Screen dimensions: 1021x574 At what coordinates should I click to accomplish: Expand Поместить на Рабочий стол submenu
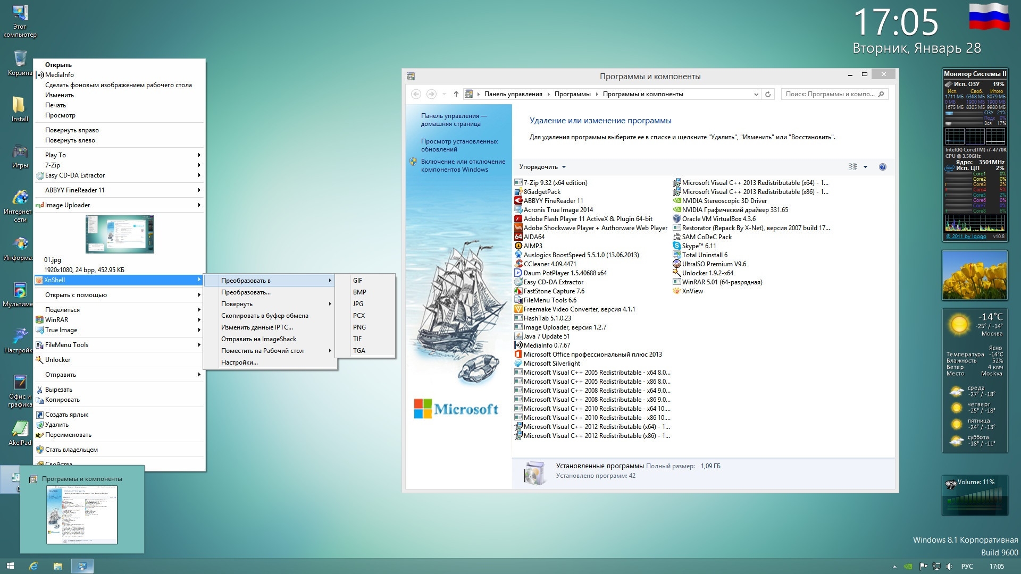(270, 351)
